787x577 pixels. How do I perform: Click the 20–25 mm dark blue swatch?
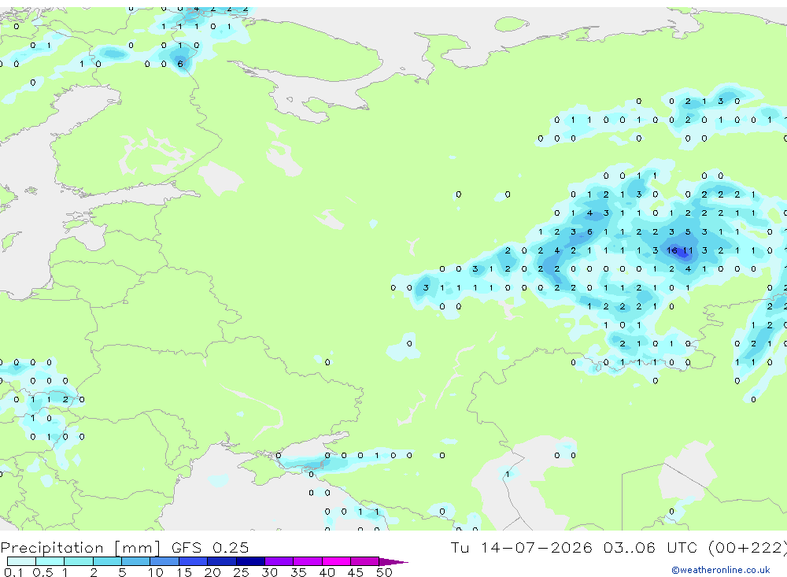coord(222,561)
